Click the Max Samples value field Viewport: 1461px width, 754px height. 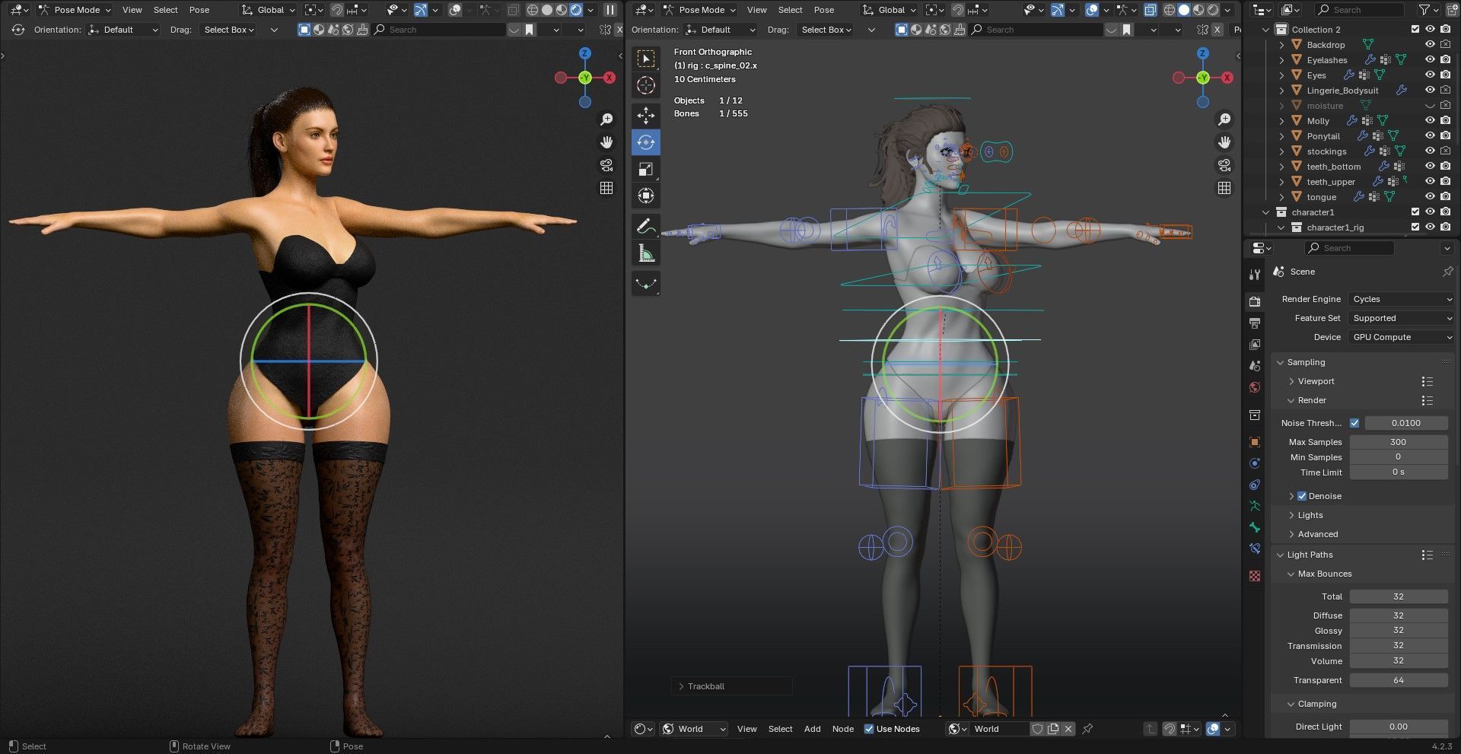[1399, 442]
